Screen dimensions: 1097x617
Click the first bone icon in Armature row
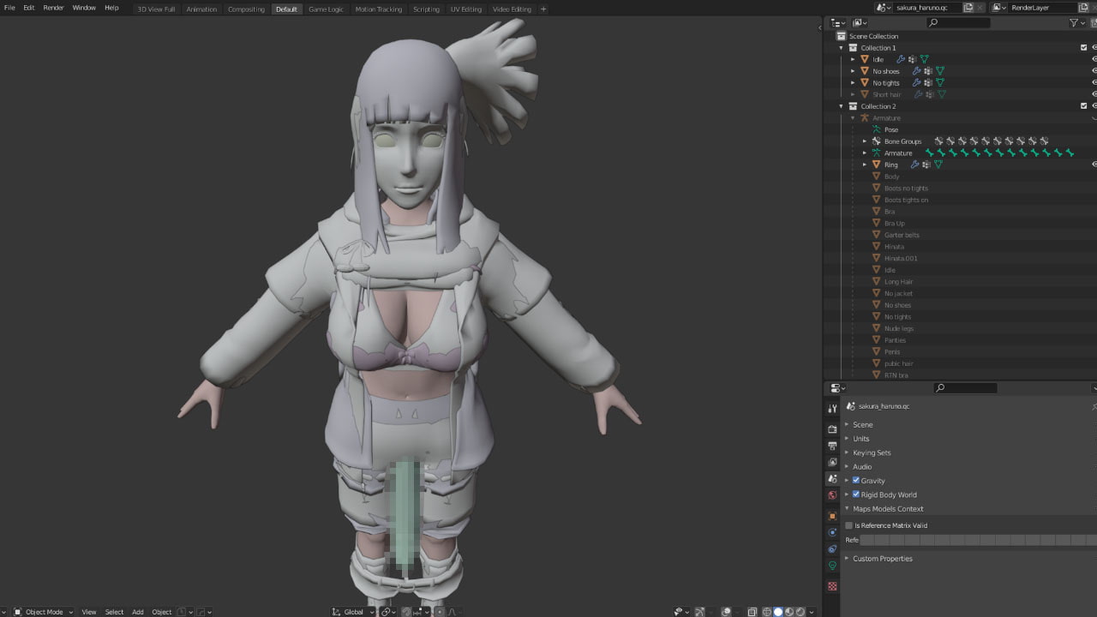pos(929,153)
